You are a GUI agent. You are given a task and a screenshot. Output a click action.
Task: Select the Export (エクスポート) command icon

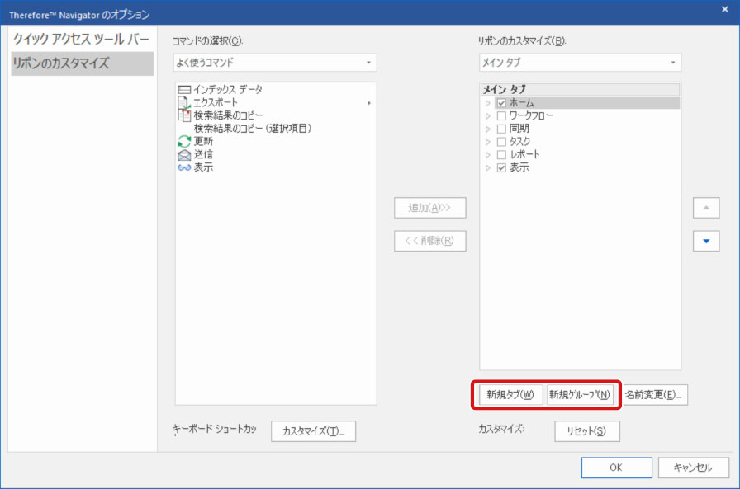[x=184, y=102]
